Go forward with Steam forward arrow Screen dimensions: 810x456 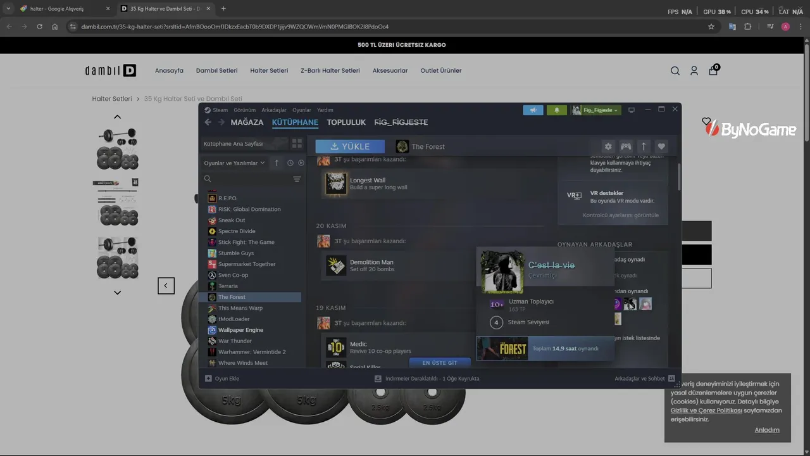coord(221,122)
